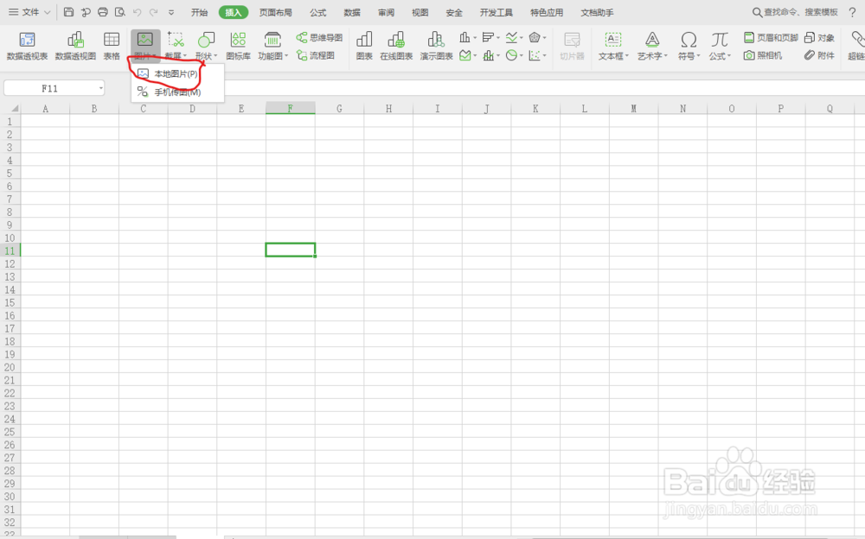This screenshot has height=539, width=865.
Task: Insert an object (对象)
Action: 819,37
